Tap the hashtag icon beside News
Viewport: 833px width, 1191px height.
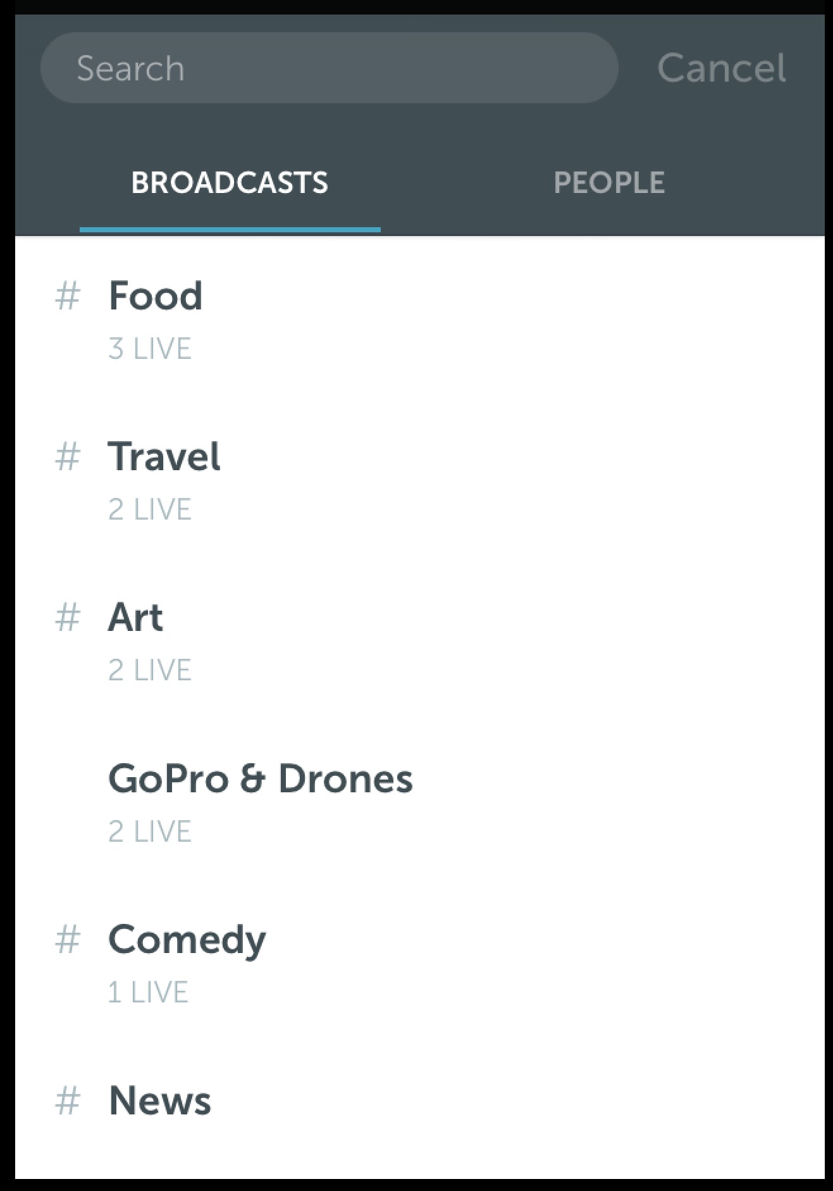pos(68,1101)
